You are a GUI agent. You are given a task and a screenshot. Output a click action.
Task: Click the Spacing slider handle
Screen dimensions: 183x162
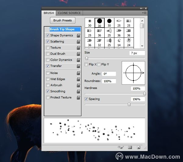click(x=129, y=104)
